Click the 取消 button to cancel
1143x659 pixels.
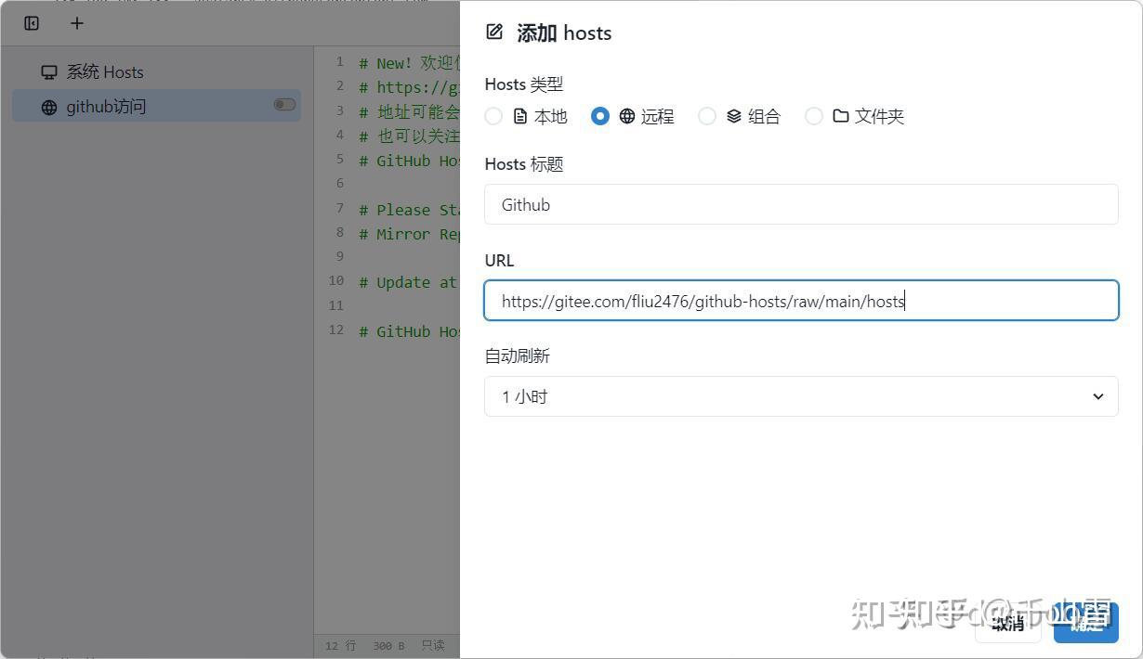point(1006,624)
